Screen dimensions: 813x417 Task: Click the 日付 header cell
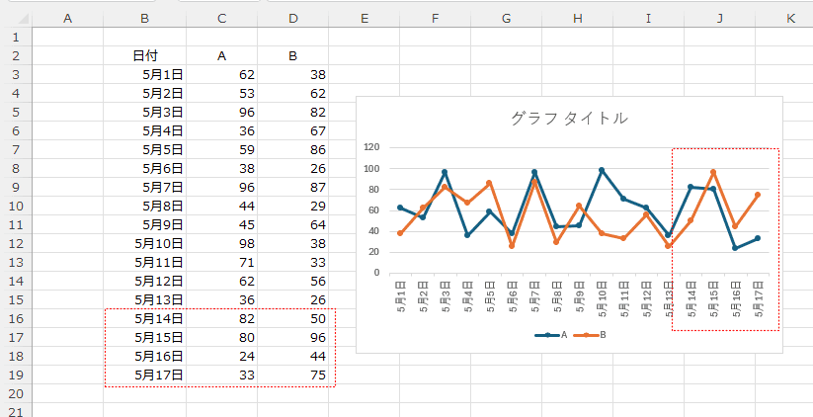[144, 55]
